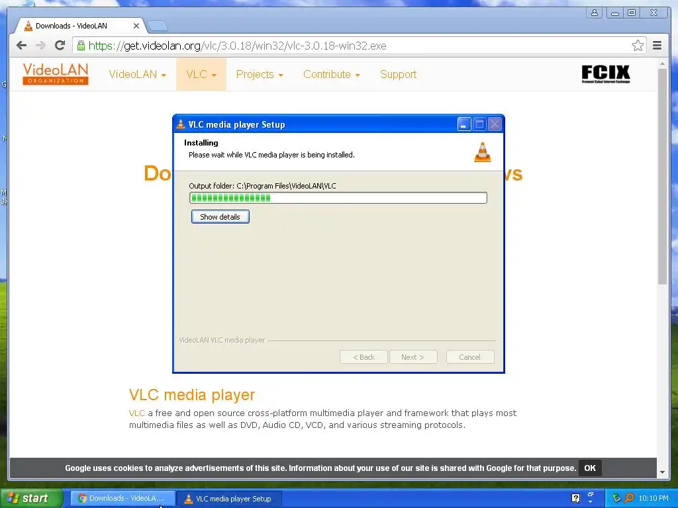Click the help icon in system tray
Image resolution: width=678 pixels, height=508 pixels.
tap(575, 498)
